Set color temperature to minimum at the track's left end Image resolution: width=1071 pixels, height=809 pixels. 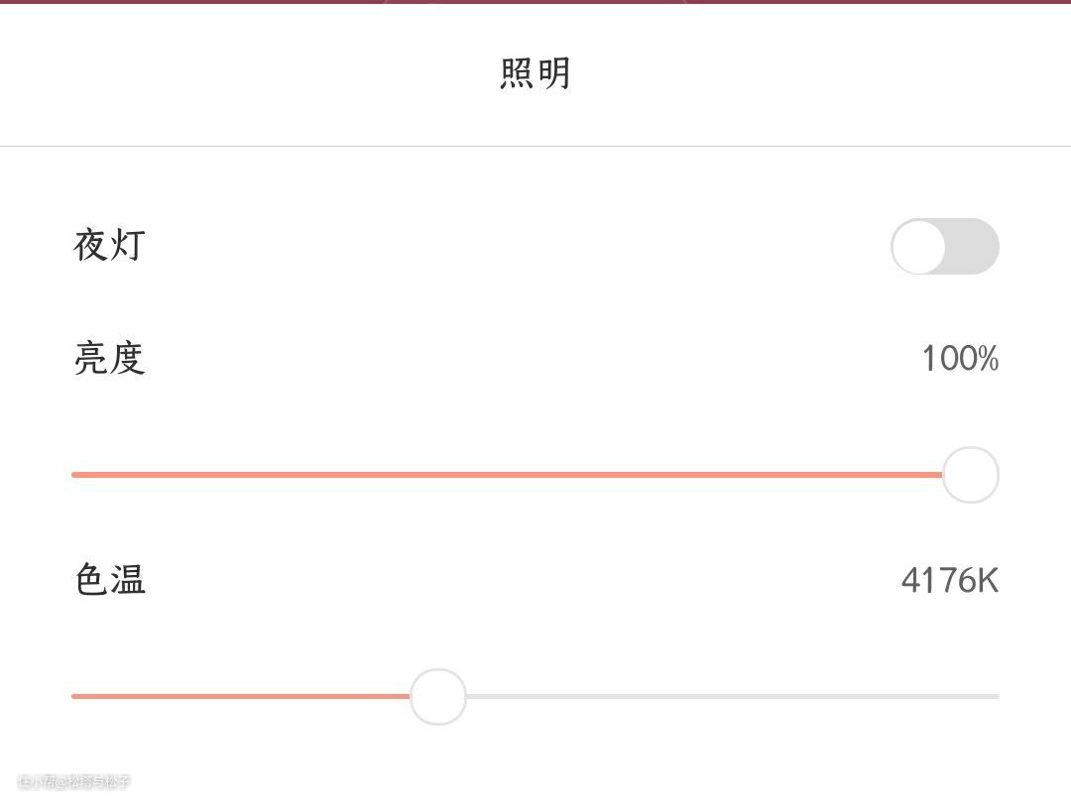75,697
